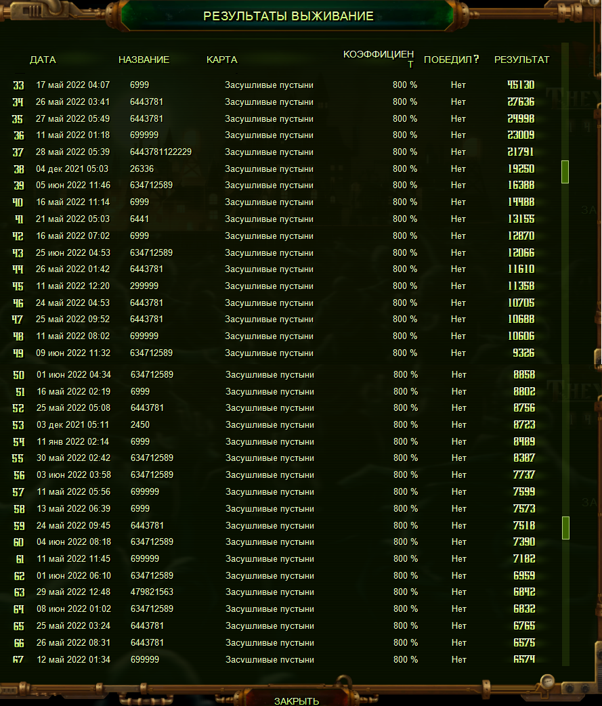Click date 05 июн 2022 11:46
This screenshot has width=602, height=706.
click(x=72, y=185)
